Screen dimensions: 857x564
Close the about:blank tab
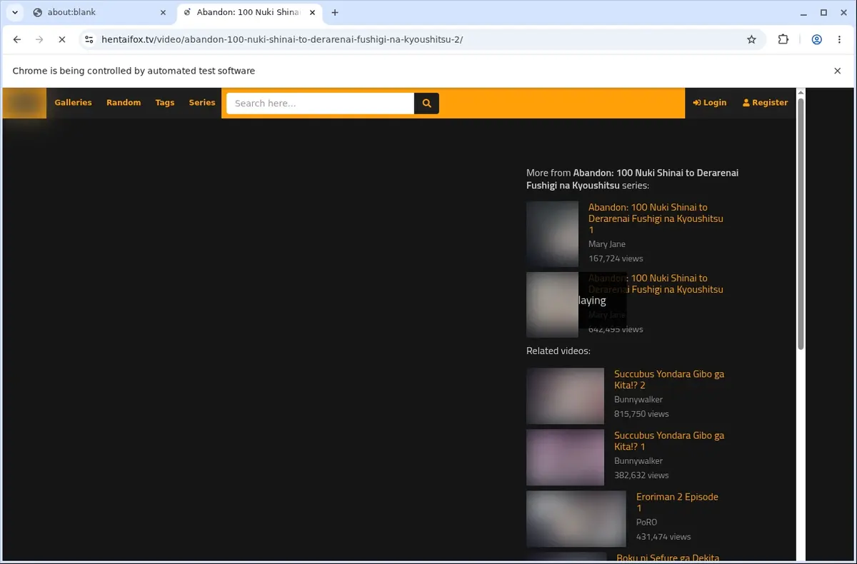(x=163, y=12)
